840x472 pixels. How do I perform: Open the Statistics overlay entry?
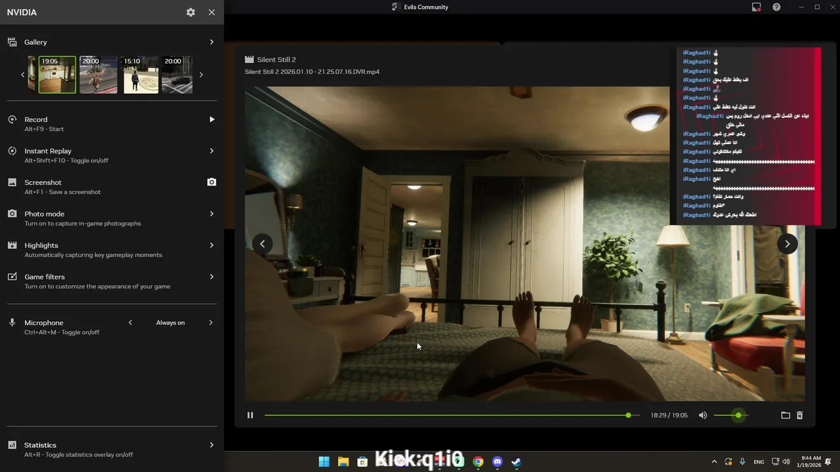pos(112,449)
